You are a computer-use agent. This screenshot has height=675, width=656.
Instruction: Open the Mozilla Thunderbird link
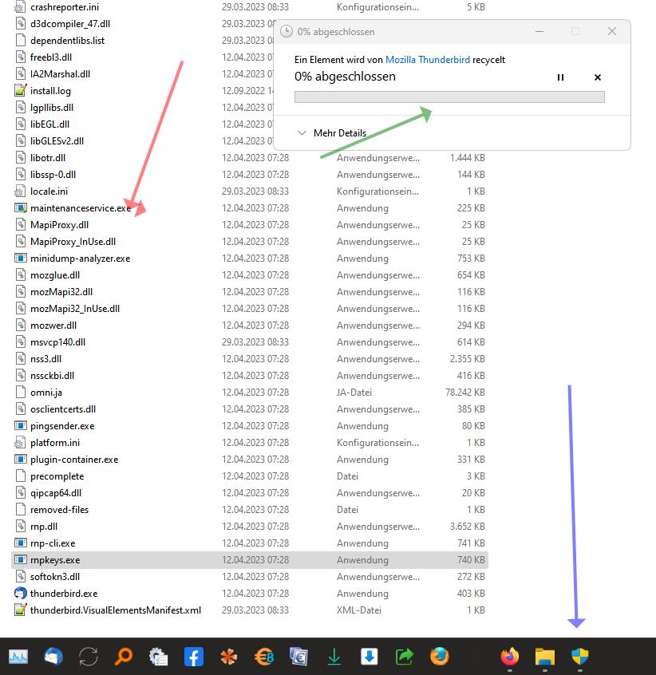pos(428,60)
